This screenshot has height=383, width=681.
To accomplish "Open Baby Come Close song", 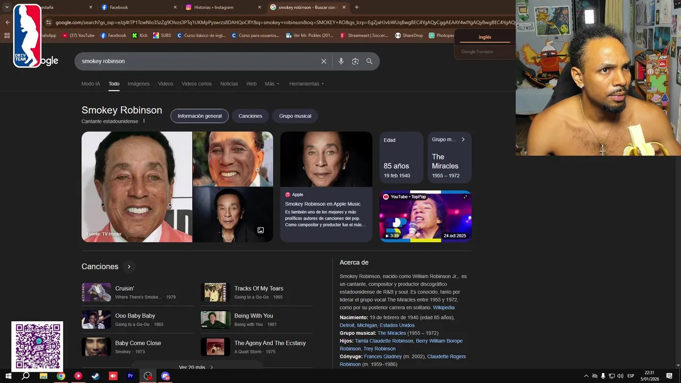I will pyautogui.click(x=137, y=347).
